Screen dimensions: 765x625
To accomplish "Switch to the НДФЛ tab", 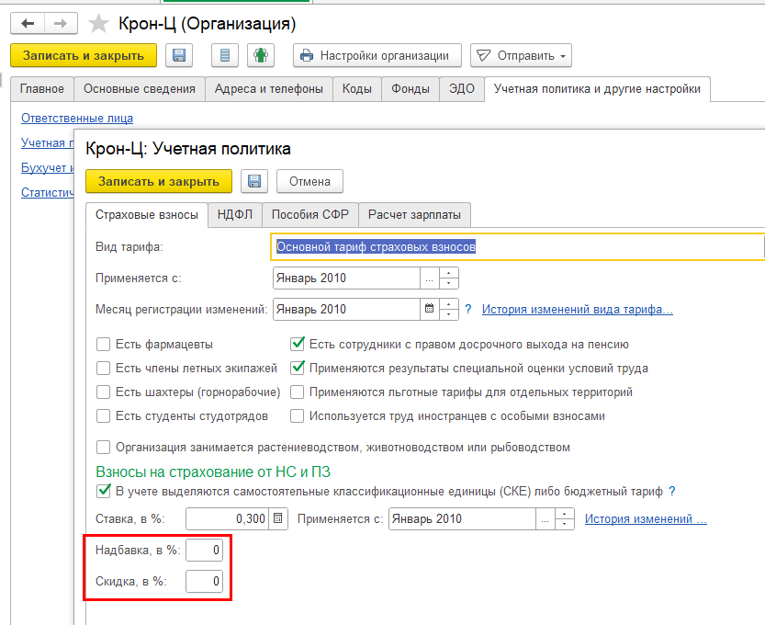I will [x=235, y=215].
